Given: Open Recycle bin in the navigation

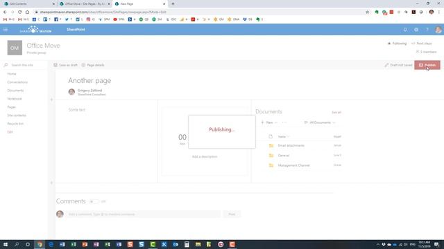Looking at the screenshot, I should tap(15, 124).
